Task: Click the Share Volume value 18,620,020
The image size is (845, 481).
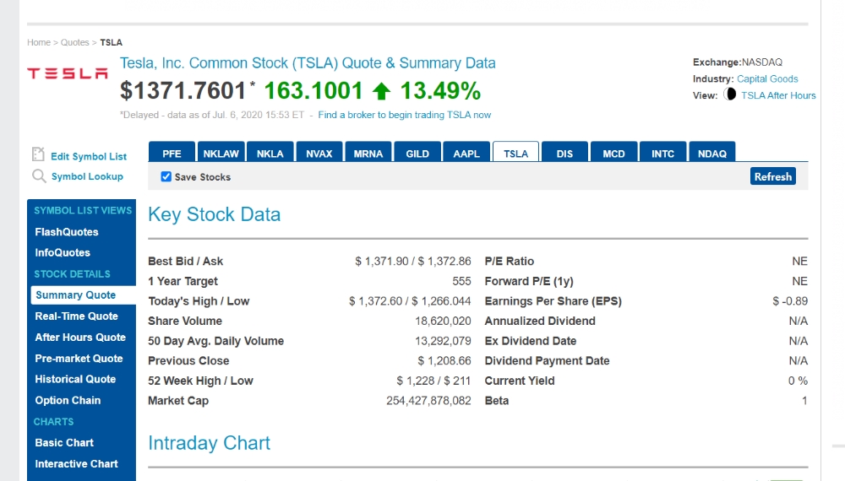Action: pyautogui.click(x=443, y=322)
